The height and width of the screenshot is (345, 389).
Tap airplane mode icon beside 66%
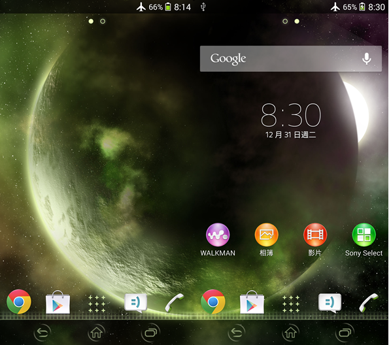click(x=141, y=7)
